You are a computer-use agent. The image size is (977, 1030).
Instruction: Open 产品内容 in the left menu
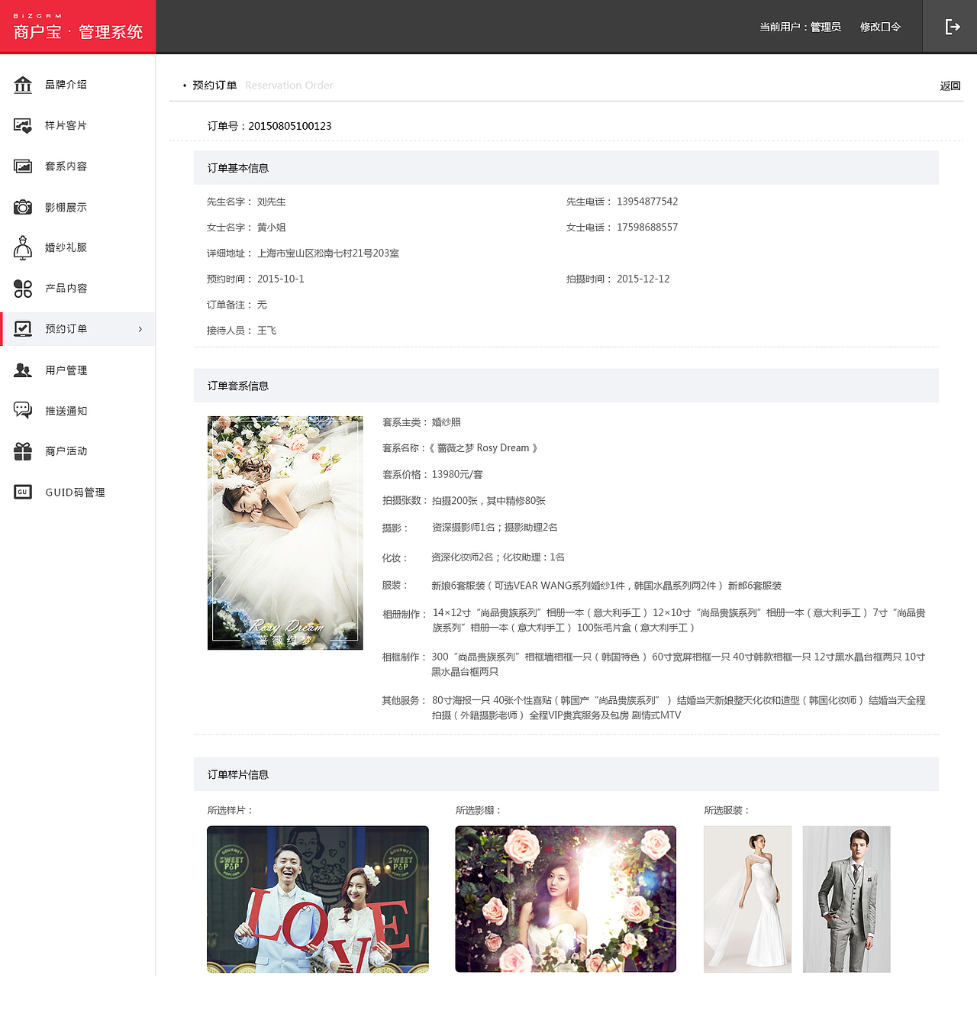click(66, 289)
